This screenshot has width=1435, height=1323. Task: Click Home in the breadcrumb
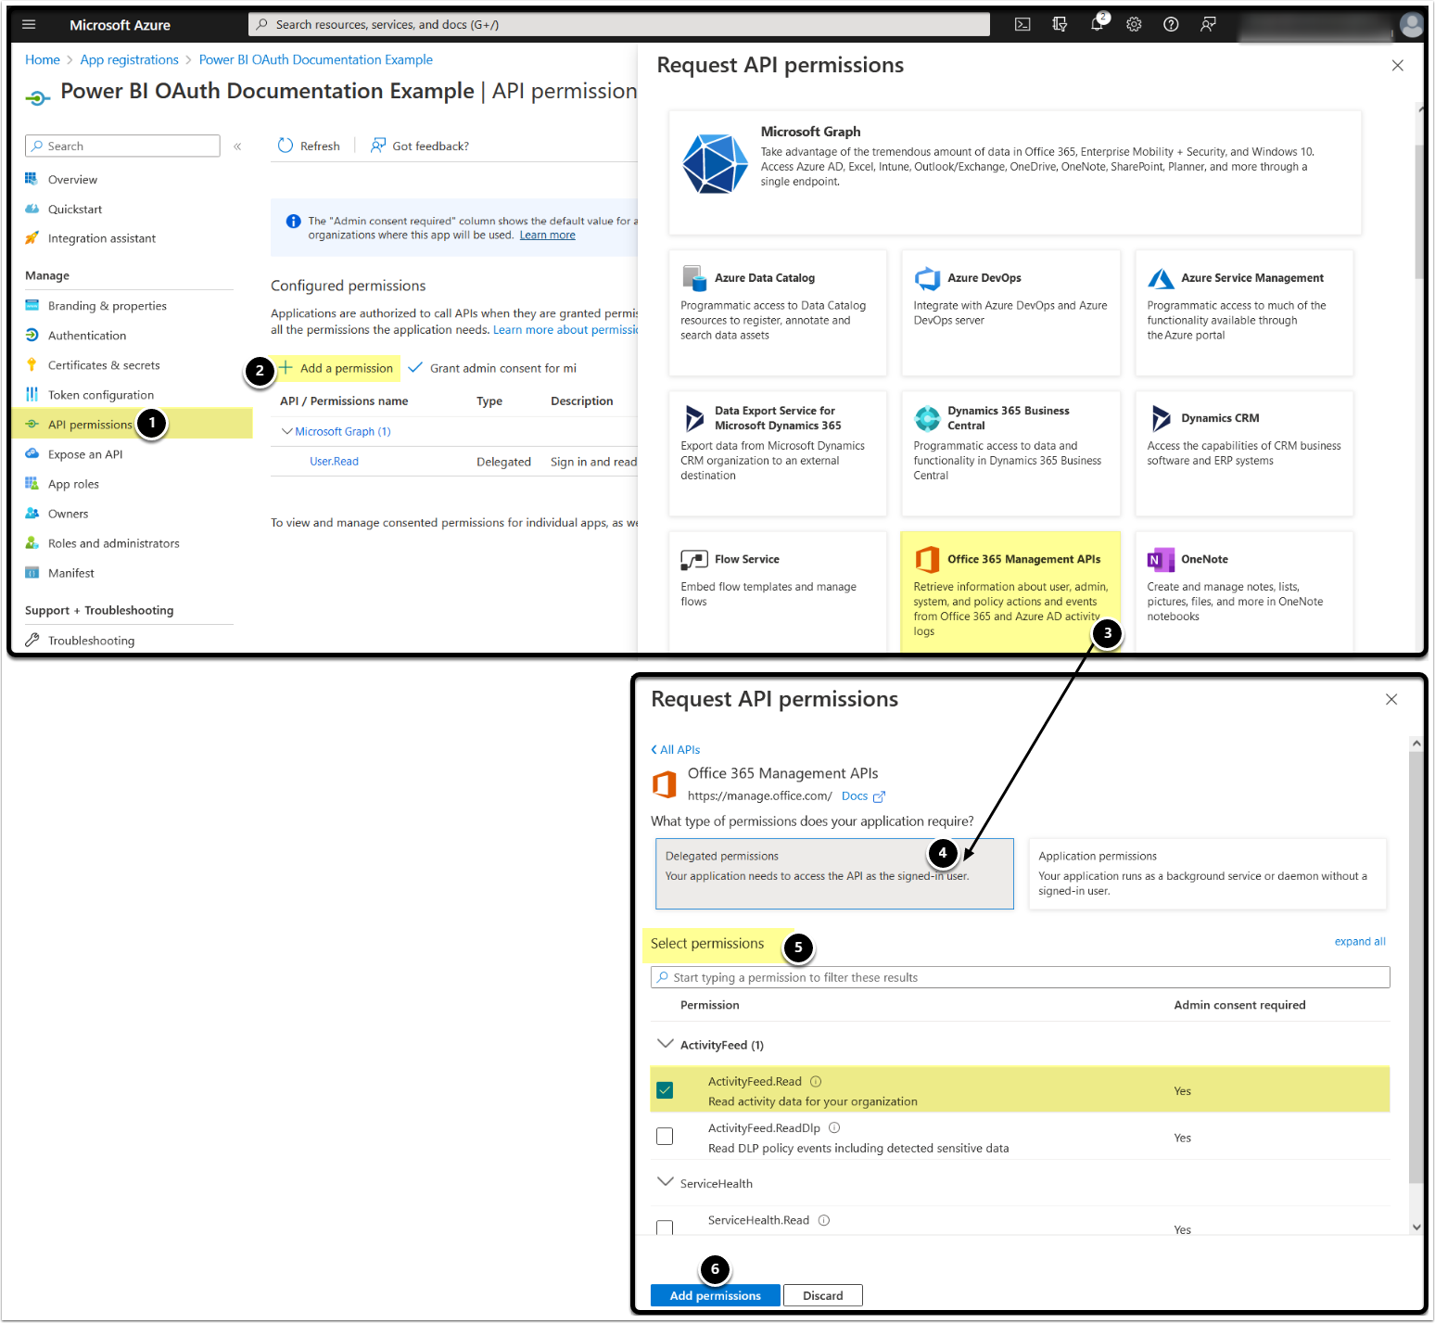(43, 59)
